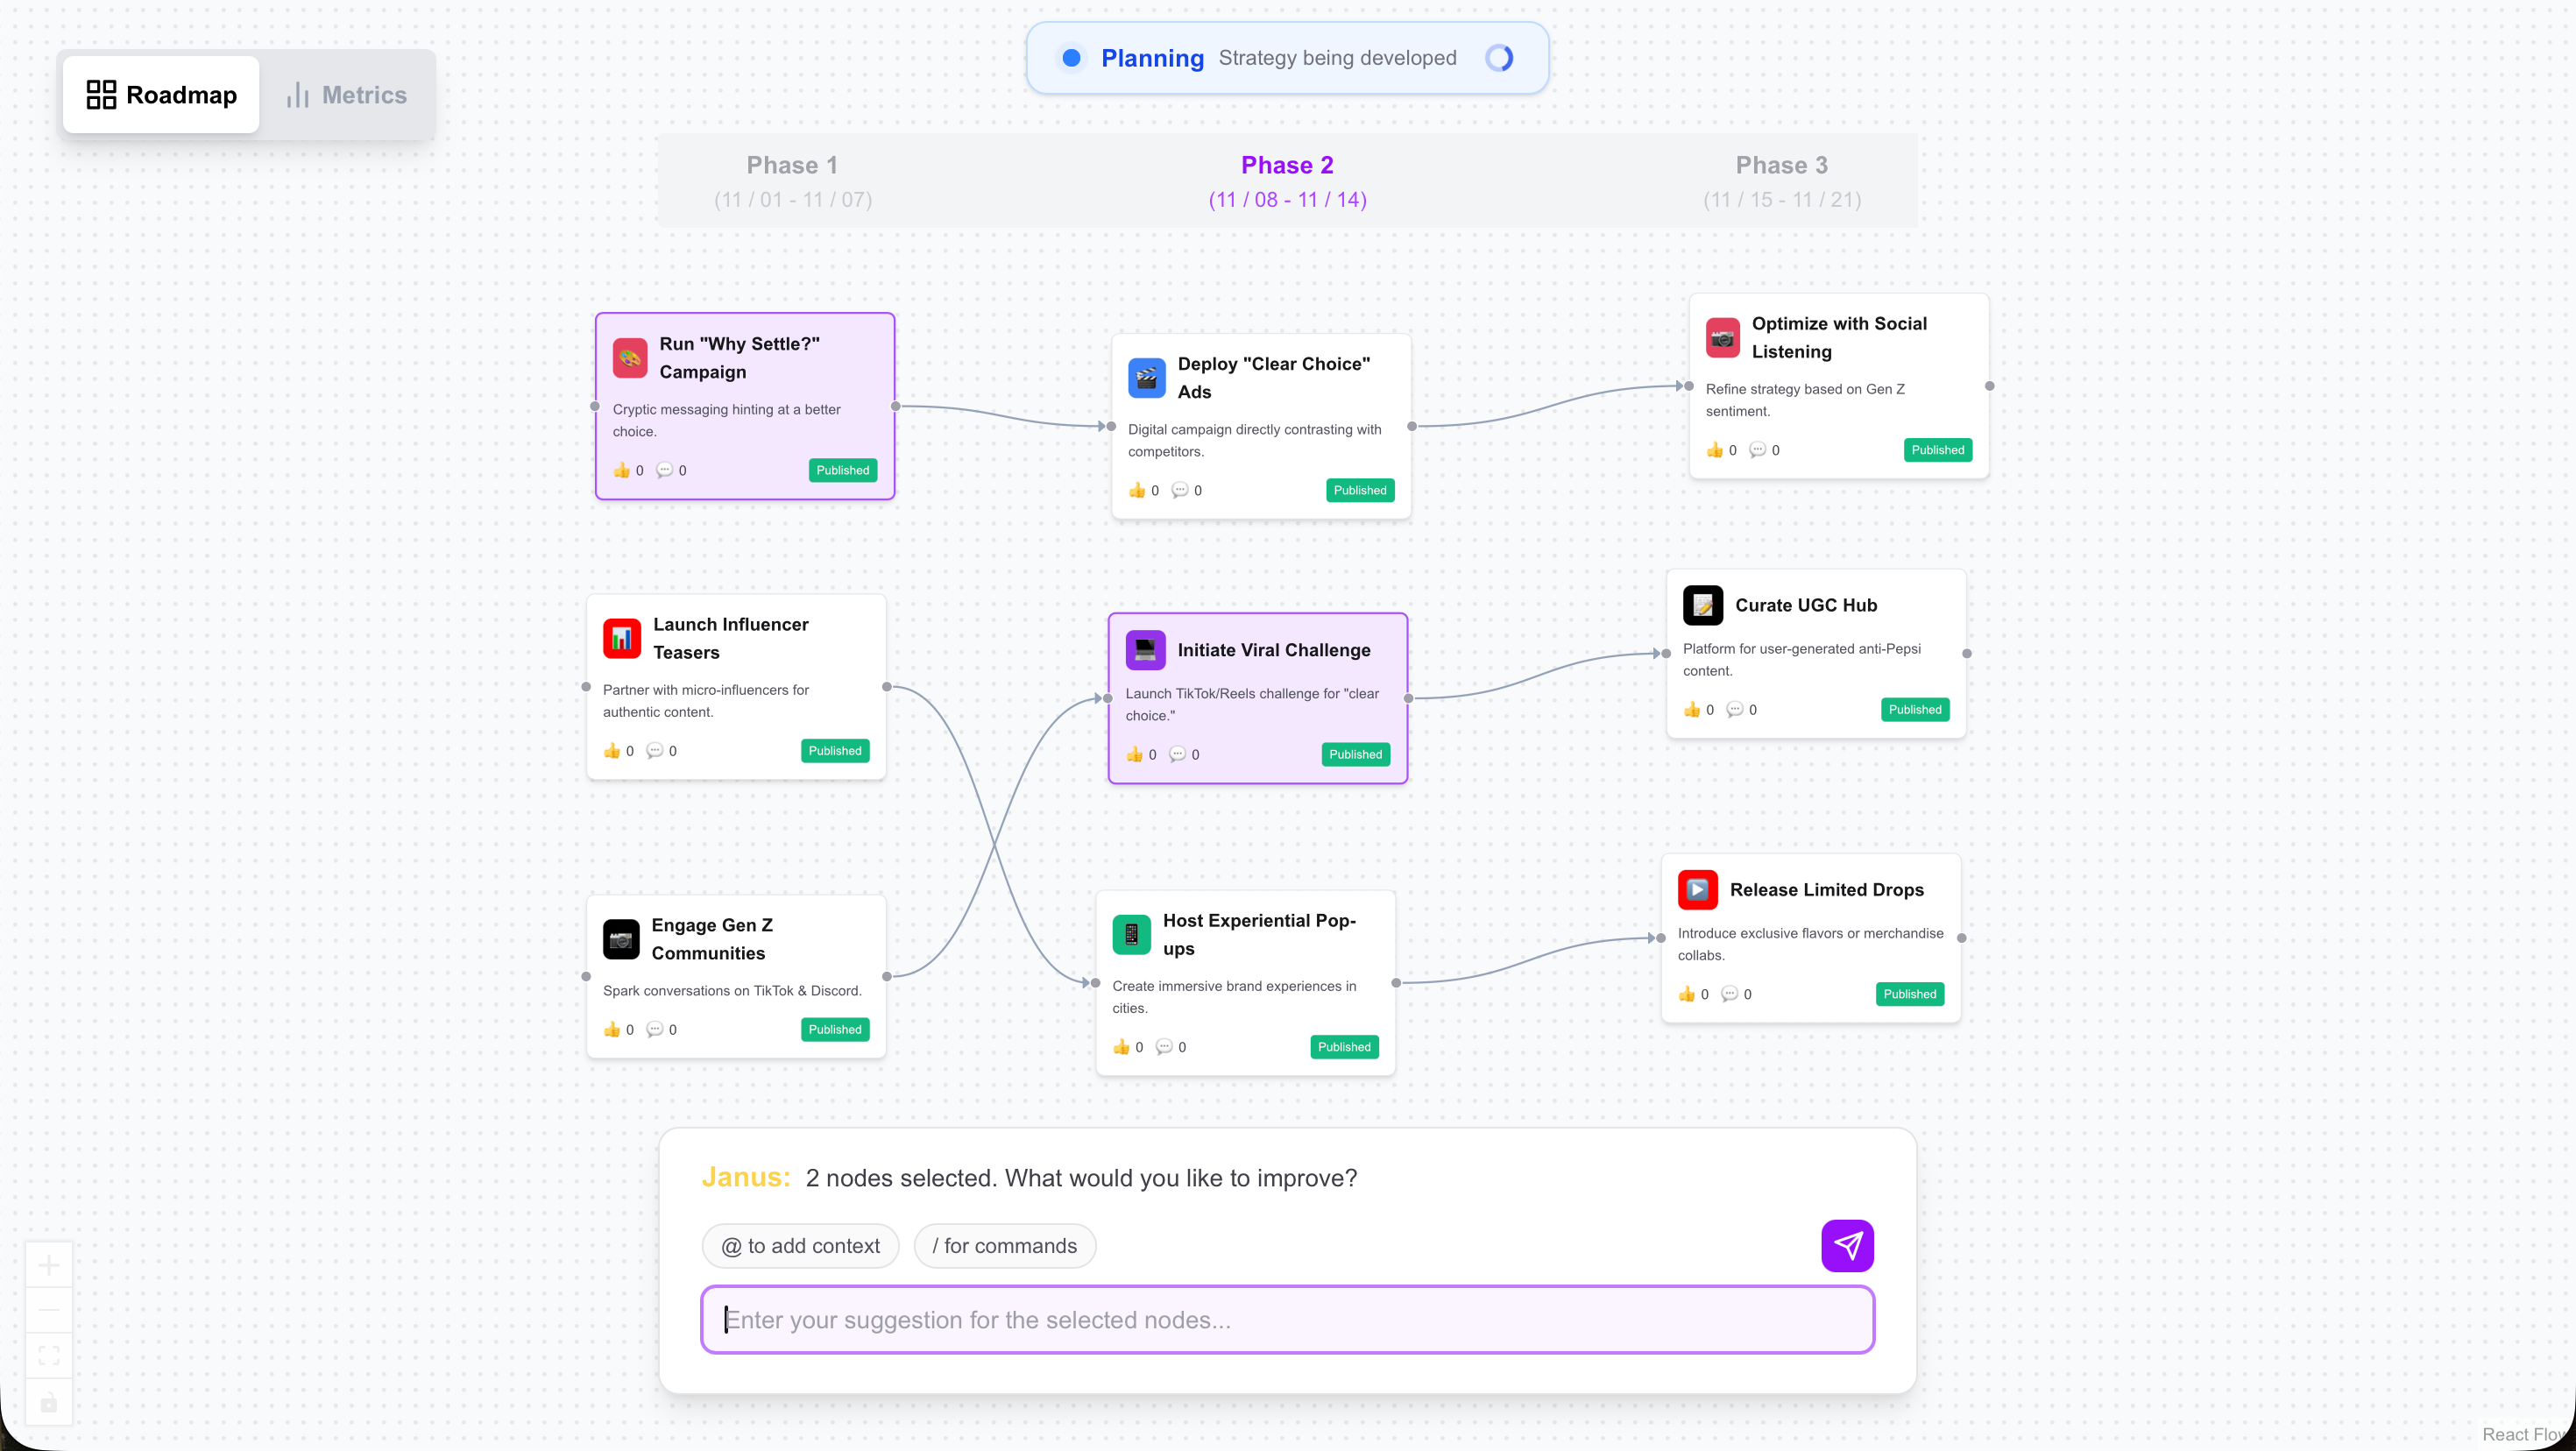2576x1451 pixels.
Task: Click the Launch Influencer Teasers chart icon
Action: click(622, 638)
